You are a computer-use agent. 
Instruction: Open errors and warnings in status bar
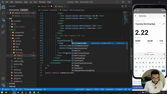coord(19,89)
